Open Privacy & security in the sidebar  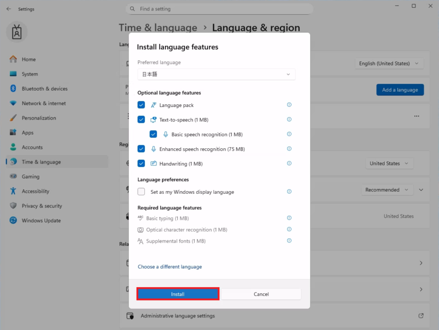click(57, 206)
